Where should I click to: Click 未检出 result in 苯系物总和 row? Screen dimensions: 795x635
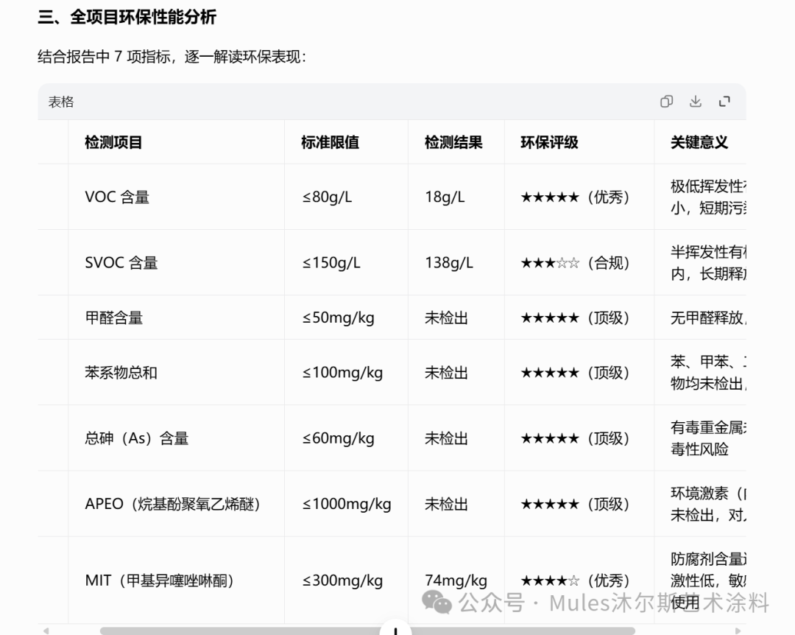coord(446,373)
